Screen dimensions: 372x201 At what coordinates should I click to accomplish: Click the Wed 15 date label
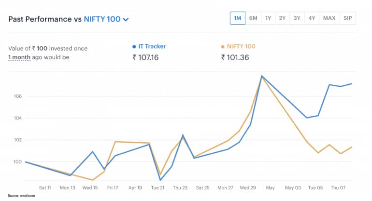pyautogui.click(x=90, y=188)
